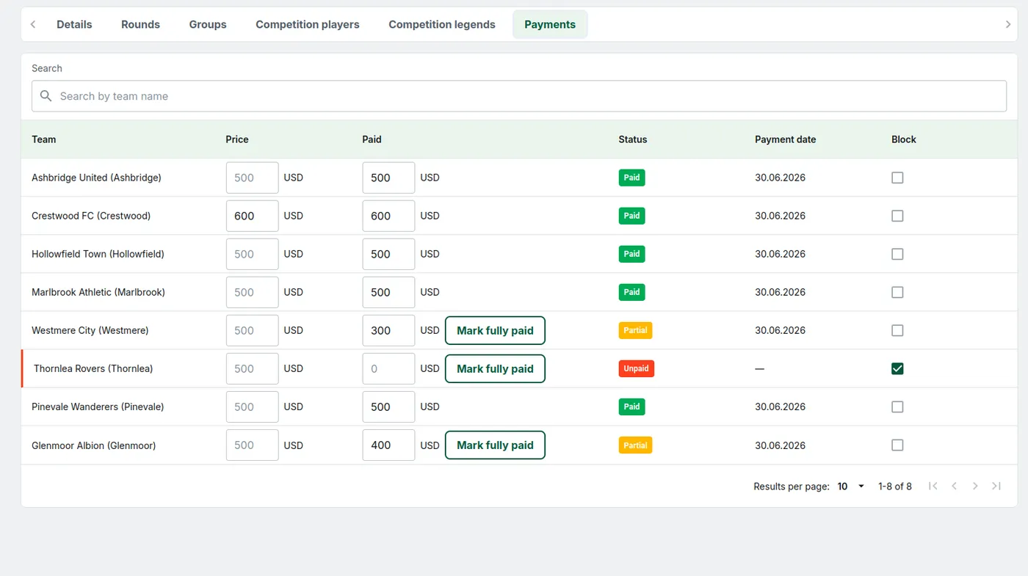Uncheck Block for Thornlea Rovers
This screenshot has height=576, width=1028.
coord(897,368)
